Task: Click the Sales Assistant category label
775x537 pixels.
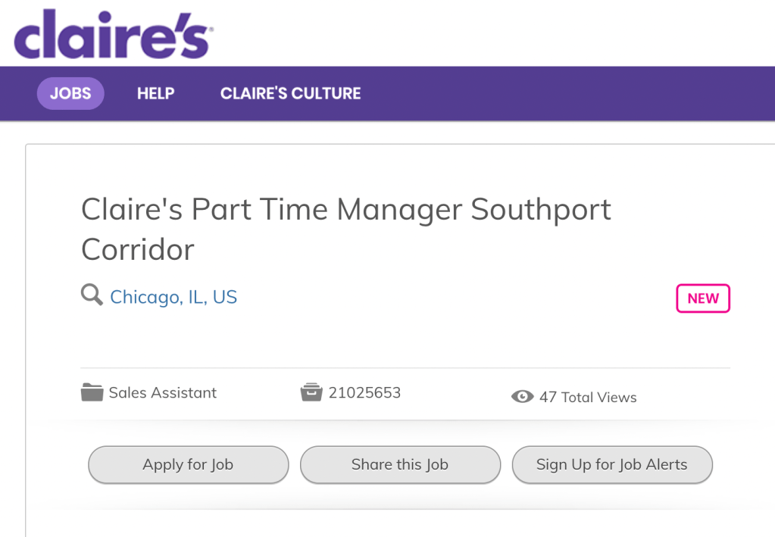Action: pyautogui.click(x=162, y=392)
